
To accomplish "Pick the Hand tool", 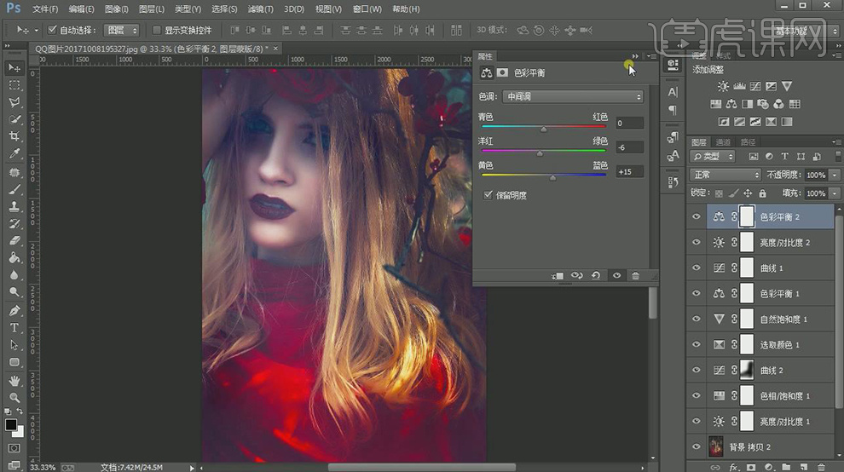I will pos(14,380).
